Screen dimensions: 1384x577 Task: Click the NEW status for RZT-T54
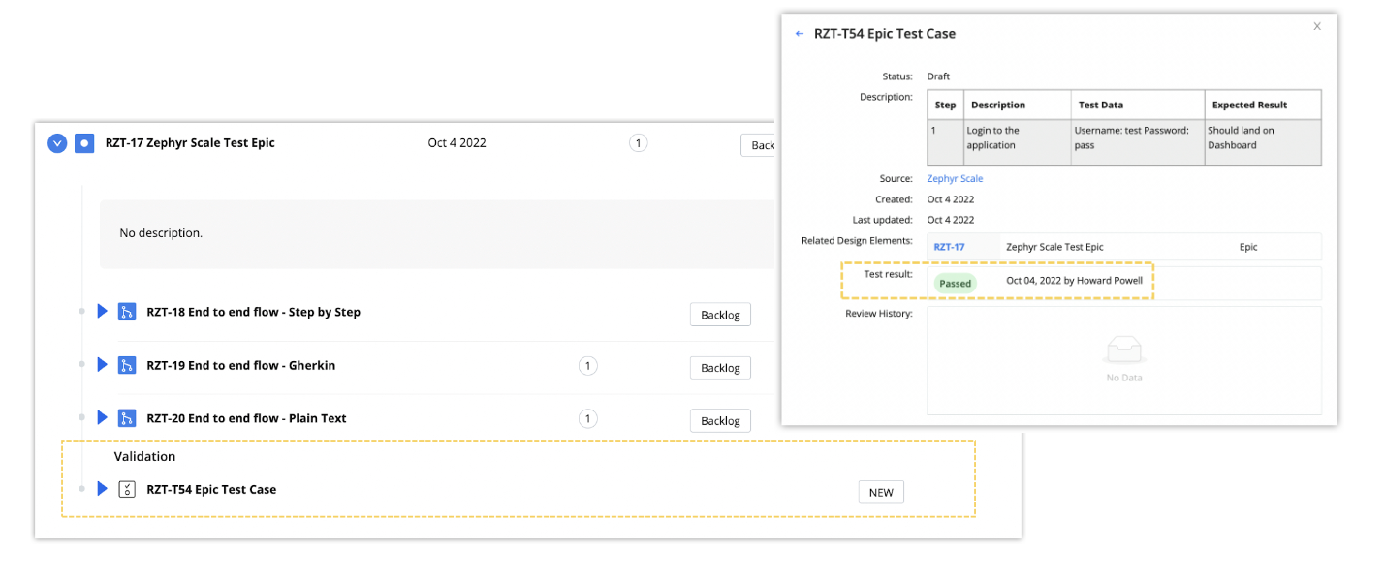pos(881,492)
